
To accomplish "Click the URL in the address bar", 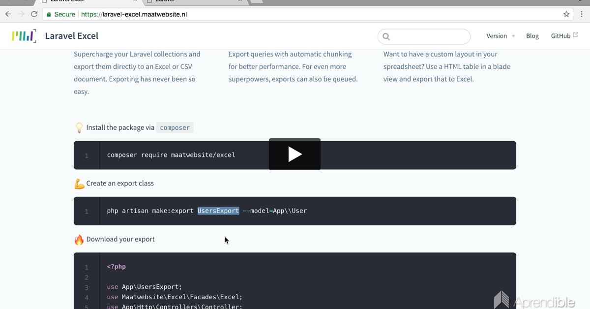I will [x=134, y=14].
